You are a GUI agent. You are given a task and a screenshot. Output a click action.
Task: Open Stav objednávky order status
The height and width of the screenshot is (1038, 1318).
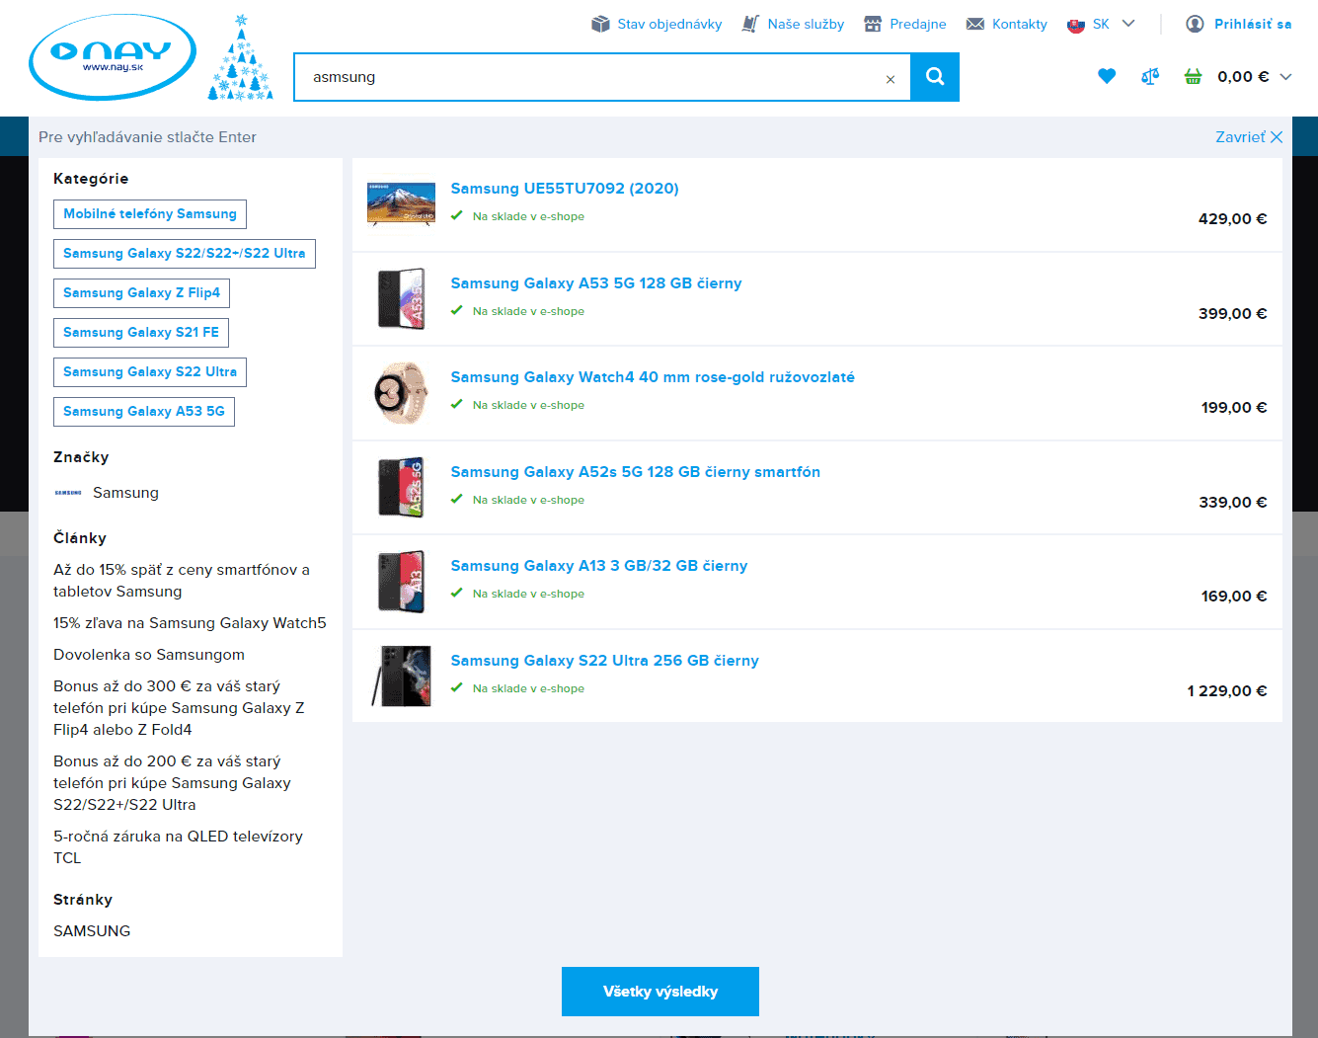coord(657,24)
